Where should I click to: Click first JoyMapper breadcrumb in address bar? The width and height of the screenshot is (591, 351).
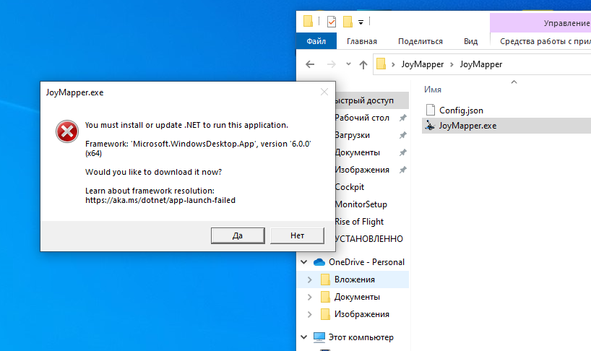(422, 64)
